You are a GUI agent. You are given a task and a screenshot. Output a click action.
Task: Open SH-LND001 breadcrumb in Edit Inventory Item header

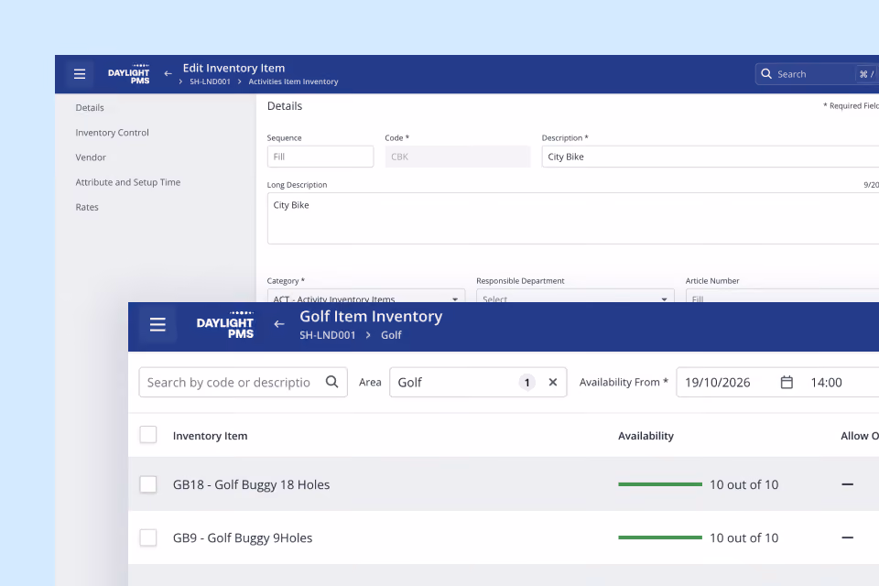pyautogui.click(x=210, y=81)
